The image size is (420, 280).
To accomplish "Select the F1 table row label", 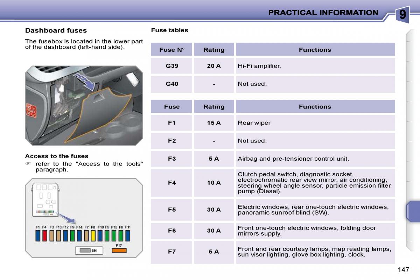I will 171,122.
